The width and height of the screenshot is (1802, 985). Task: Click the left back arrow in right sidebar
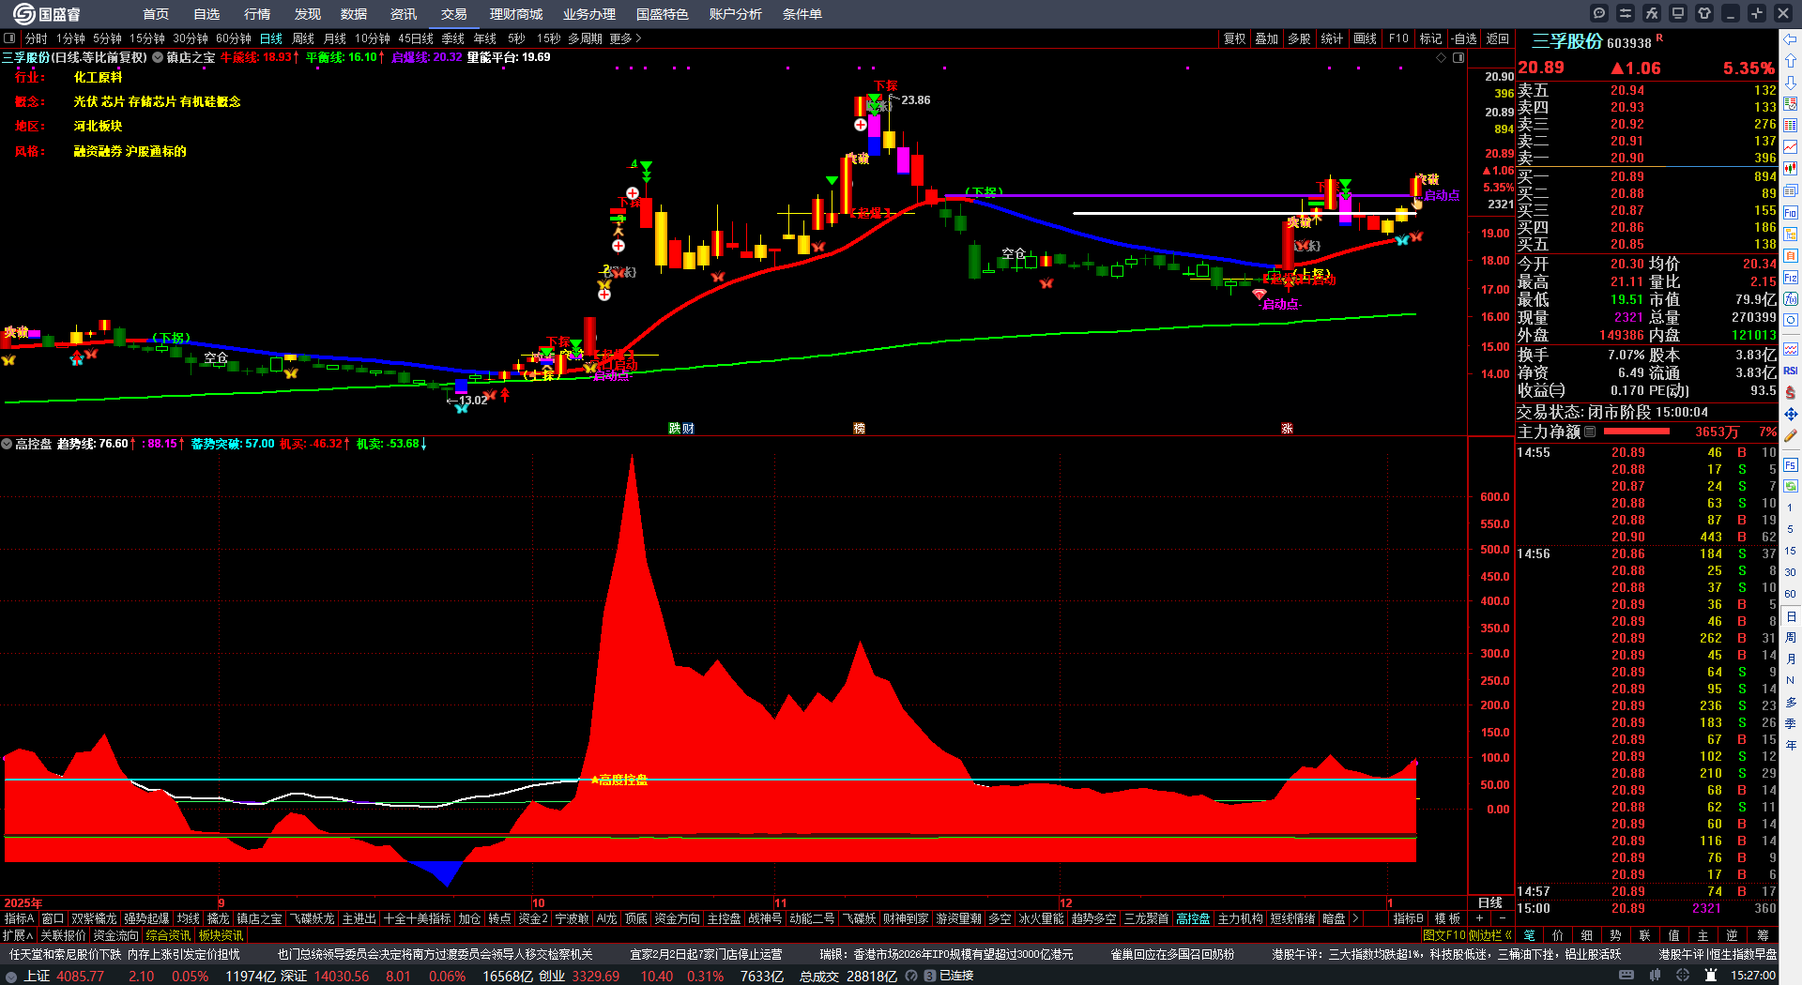pyautogui.click(x=1791, y=39)
